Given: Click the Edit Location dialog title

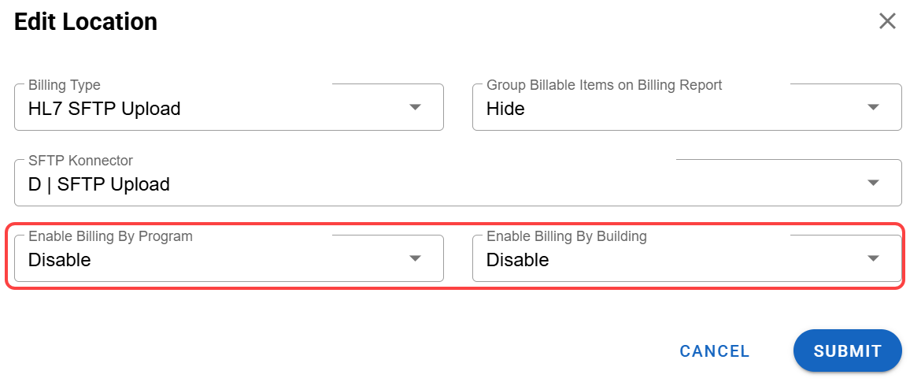Looking at the screenshot, I should click(x=86, y=22).
